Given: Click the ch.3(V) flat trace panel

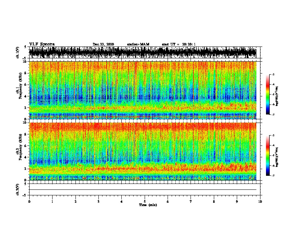Looking at the screenshot, I should (x=145, y=189).
